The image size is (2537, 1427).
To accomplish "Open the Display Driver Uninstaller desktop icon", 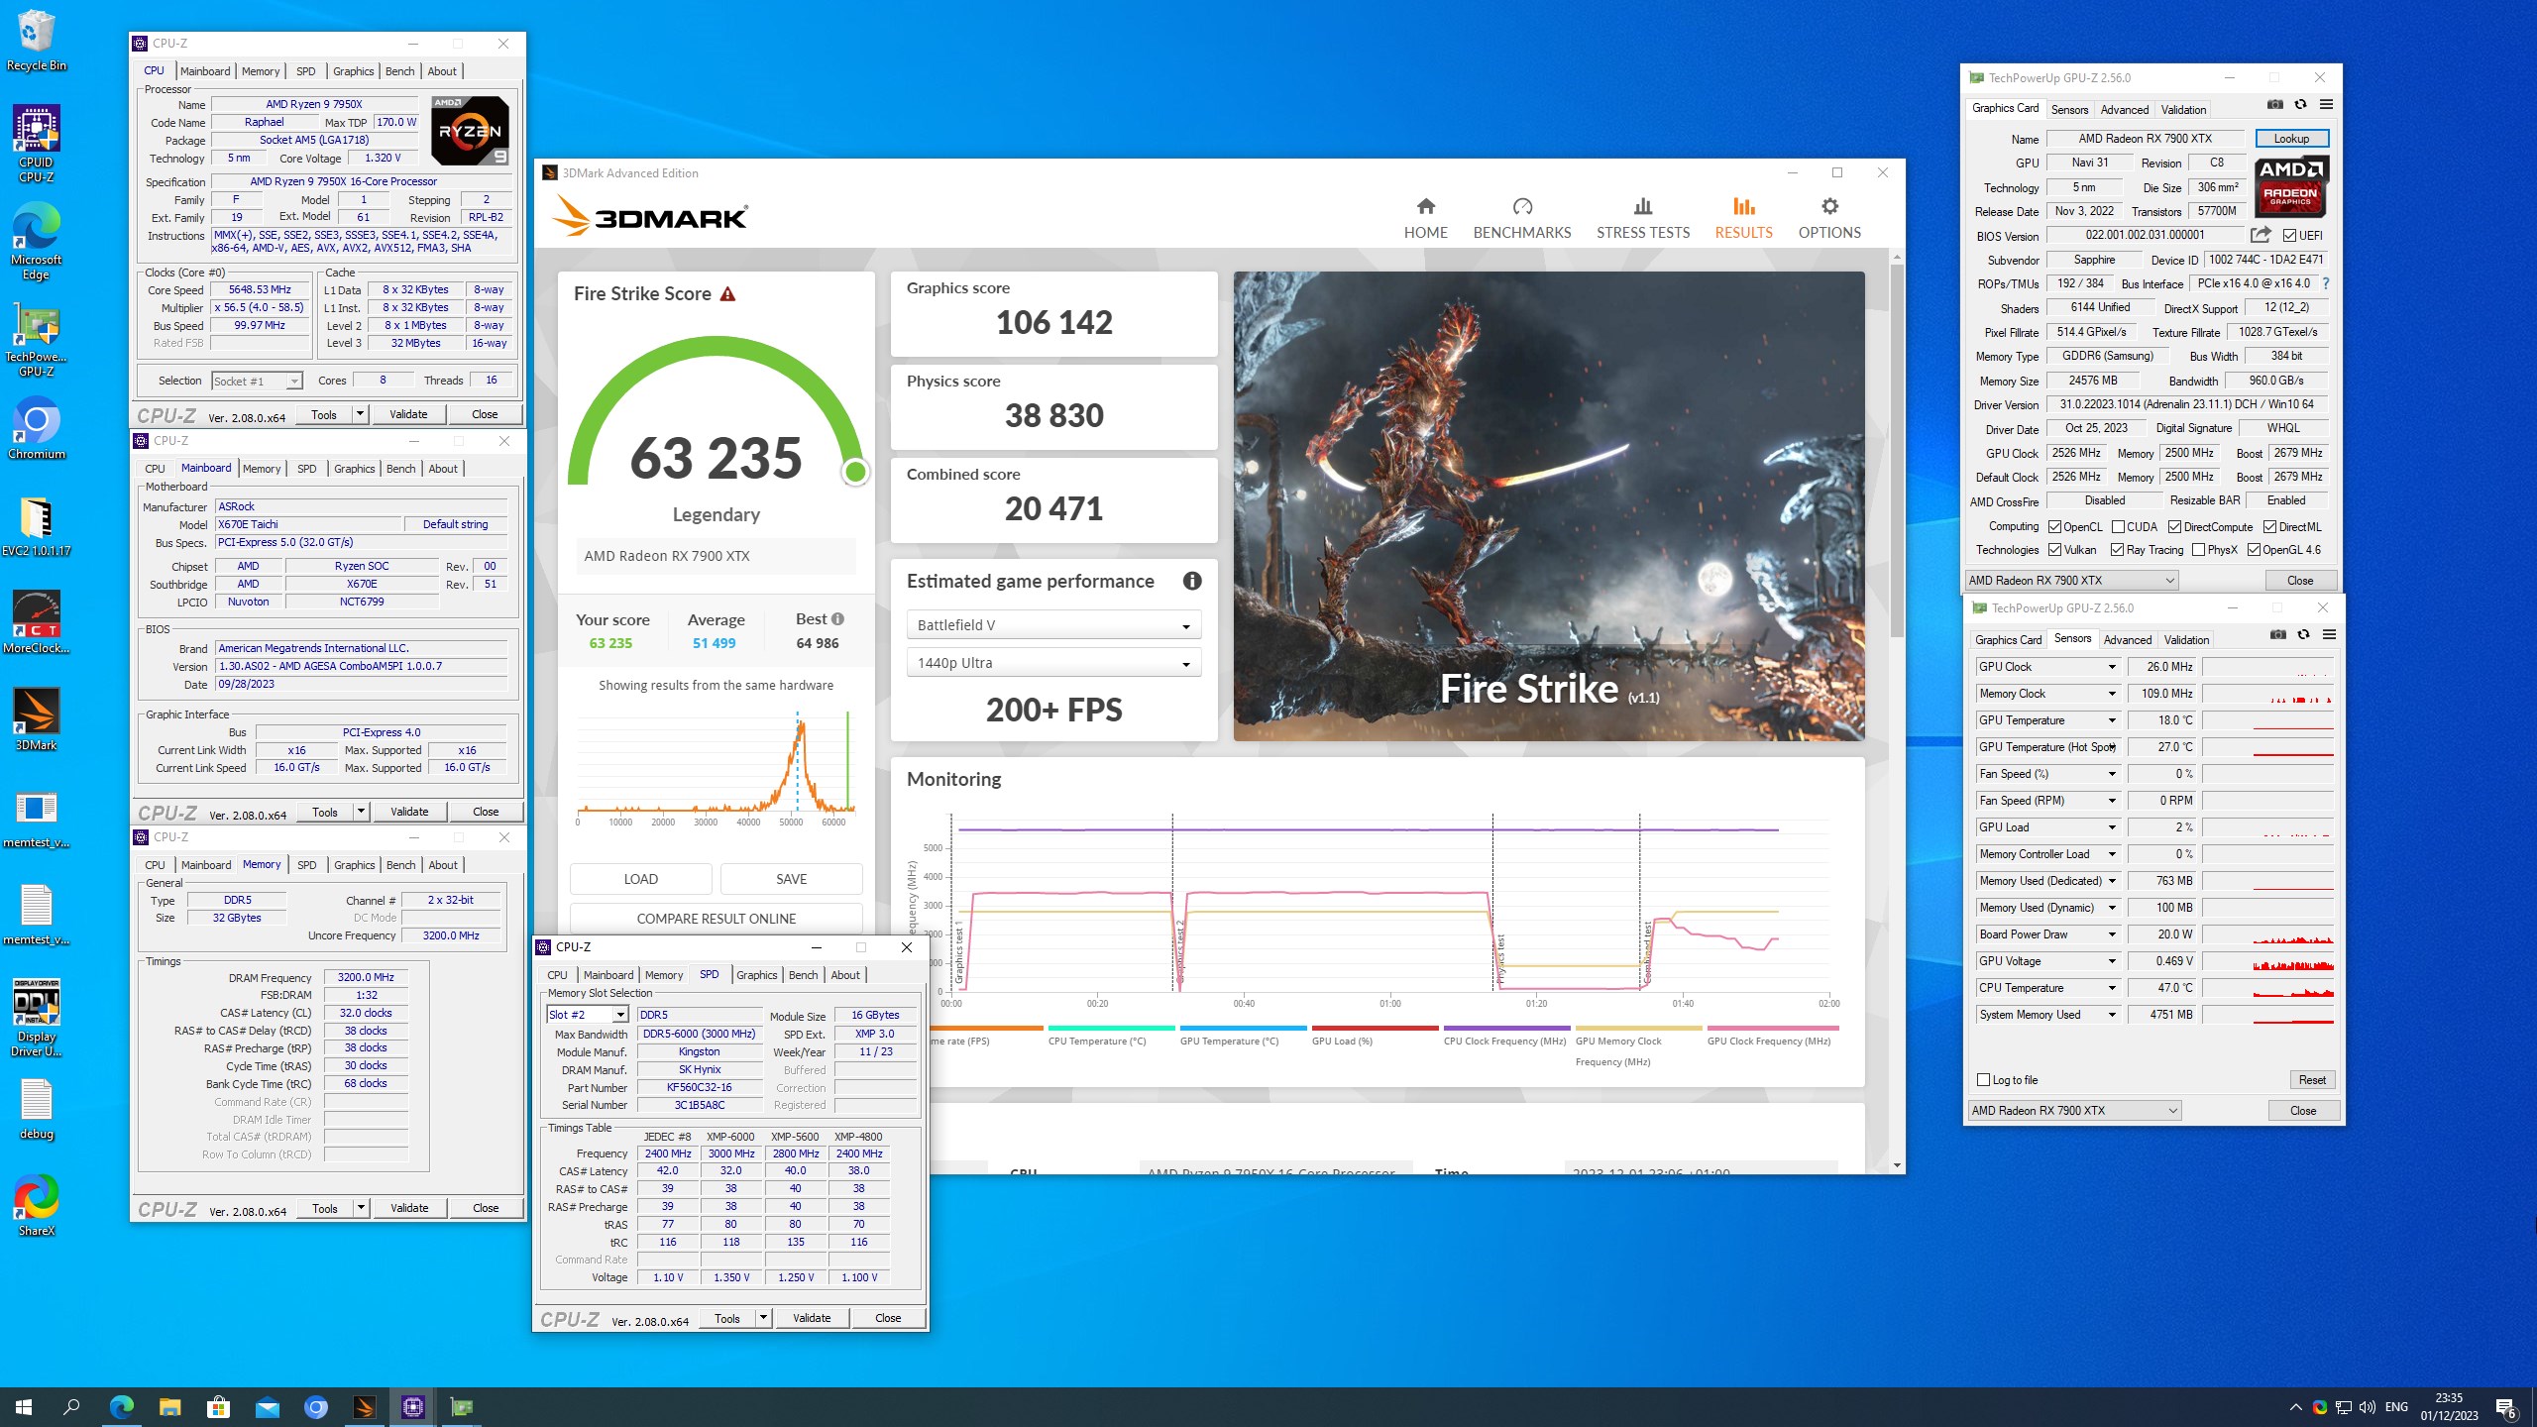I will point(37,1018).
